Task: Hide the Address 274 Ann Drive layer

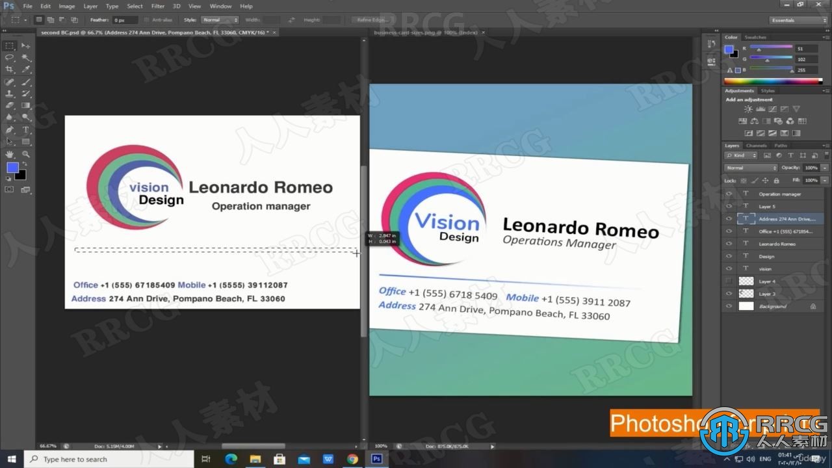Action: click(x=729, y=219)
